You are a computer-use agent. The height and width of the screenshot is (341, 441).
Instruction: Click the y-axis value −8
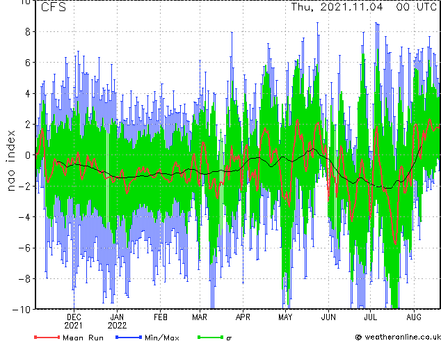[x=24, y=279]
